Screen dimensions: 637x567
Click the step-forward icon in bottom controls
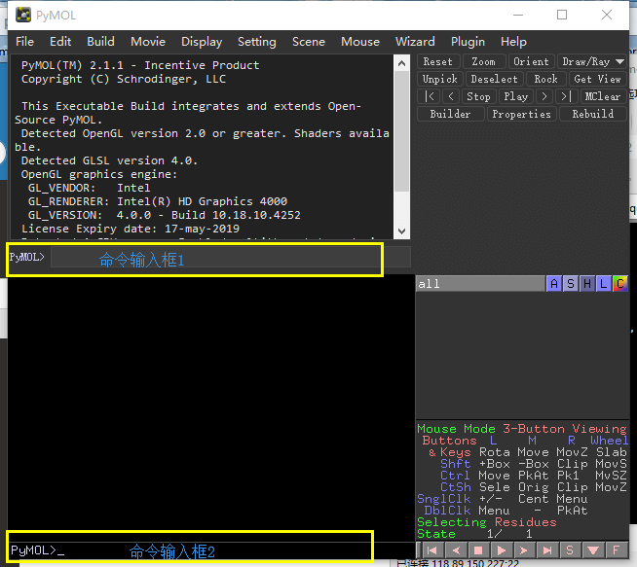click(x=524, y=550)
